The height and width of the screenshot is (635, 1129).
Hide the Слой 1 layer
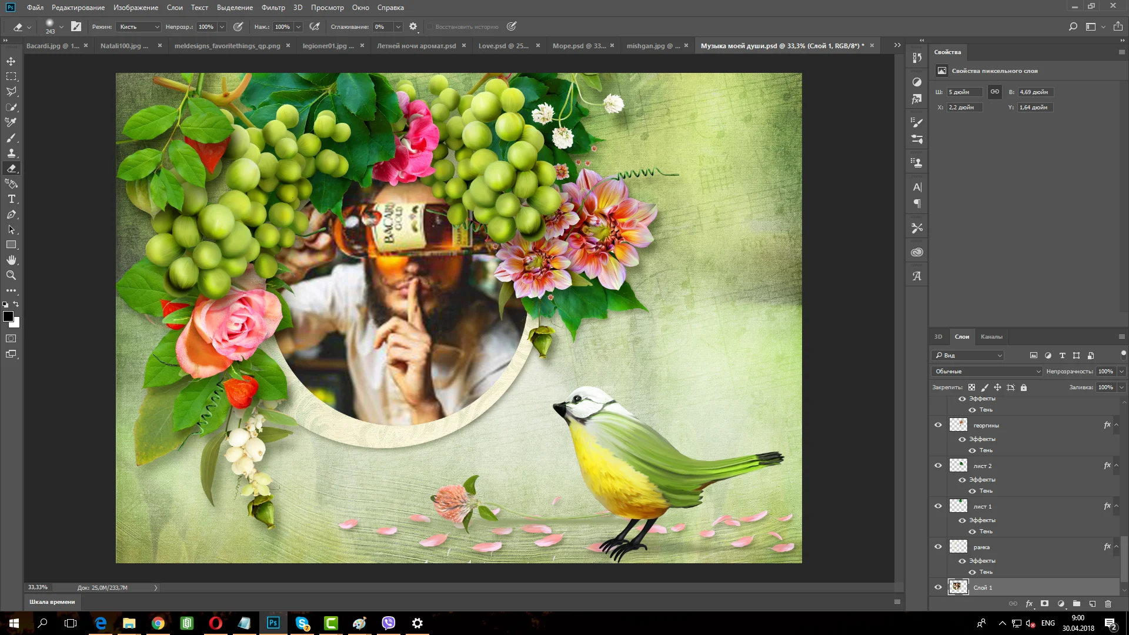coord(938,587)
